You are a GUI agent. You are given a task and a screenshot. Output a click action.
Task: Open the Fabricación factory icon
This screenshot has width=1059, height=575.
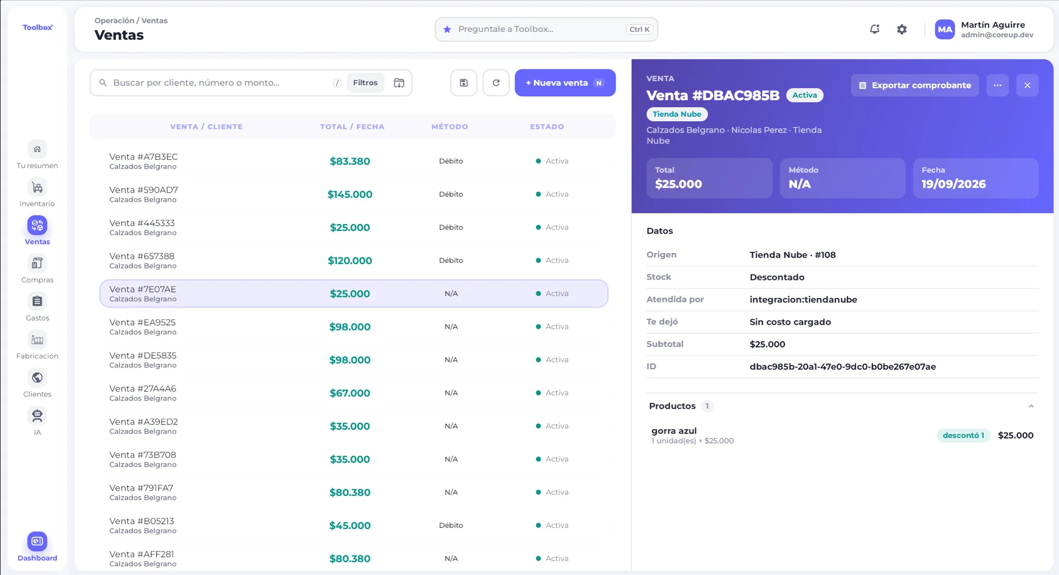click(37, 340)
